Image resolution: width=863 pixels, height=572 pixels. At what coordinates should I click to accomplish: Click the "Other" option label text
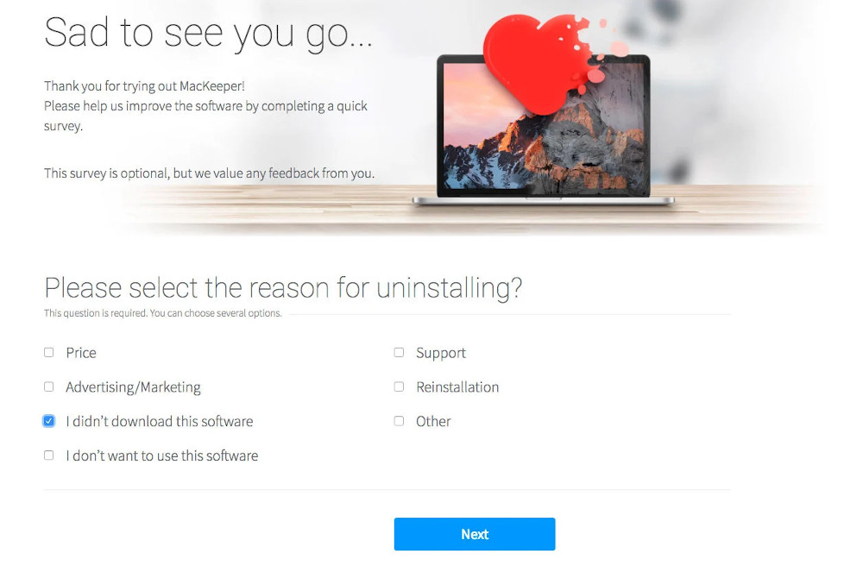click(433, 421)
